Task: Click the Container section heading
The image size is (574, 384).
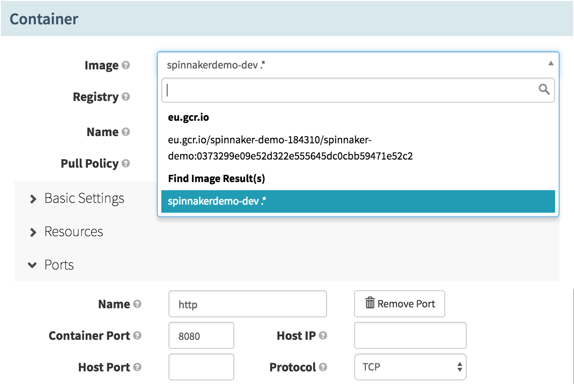Action: (x=44, y=19)
